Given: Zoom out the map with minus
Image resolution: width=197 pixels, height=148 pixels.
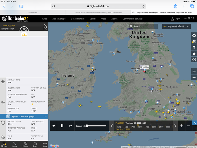Looking at the screenshot, I should coord(194,77).
